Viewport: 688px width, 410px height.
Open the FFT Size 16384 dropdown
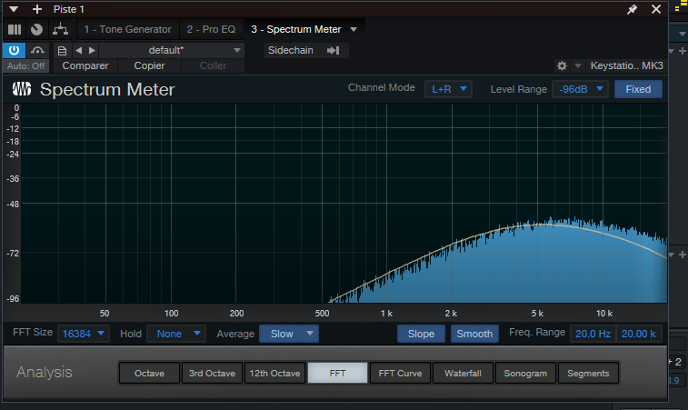(x=84, y=334)
